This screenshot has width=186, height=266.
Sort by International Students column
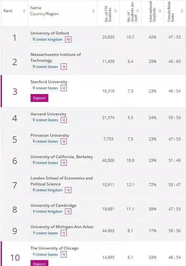[x=160, y=11]
